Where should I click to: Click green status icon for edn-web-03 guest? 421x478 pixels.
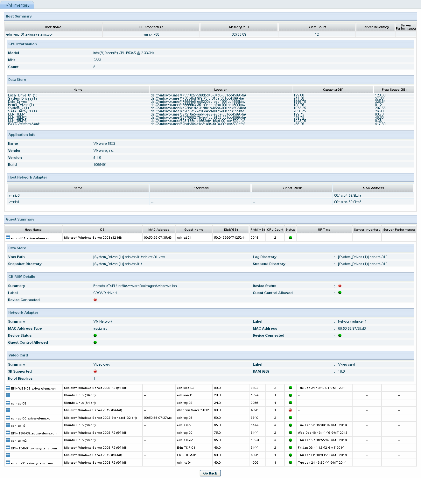290,388
